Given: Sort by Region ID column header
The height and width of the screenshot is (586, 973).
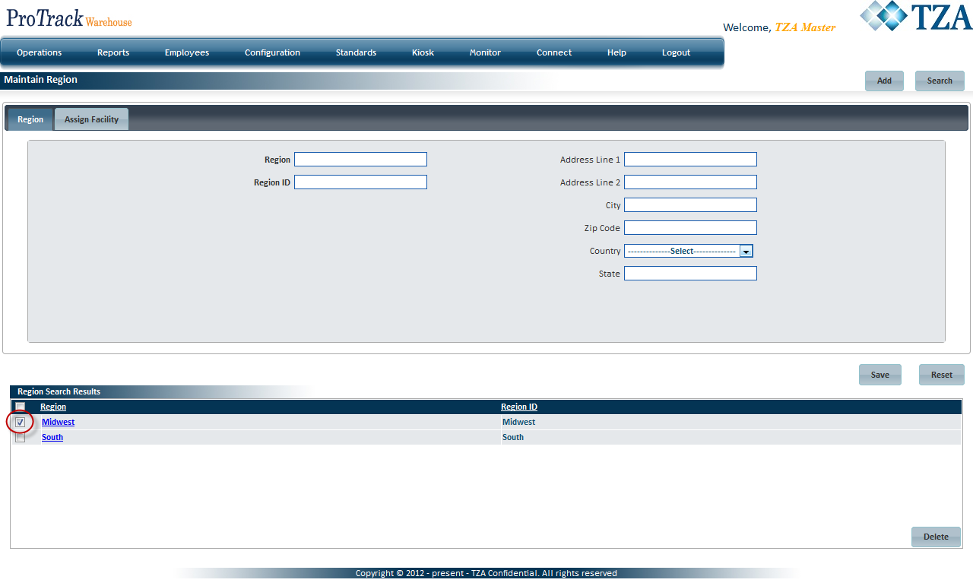Looking at the screenshot, I should (x=519, y=407).
